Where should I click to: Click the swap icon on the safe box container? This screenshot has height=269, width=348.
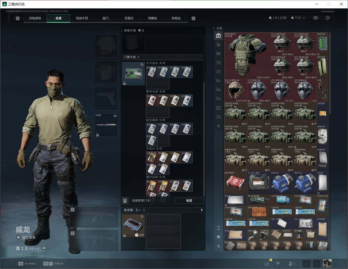142,216
